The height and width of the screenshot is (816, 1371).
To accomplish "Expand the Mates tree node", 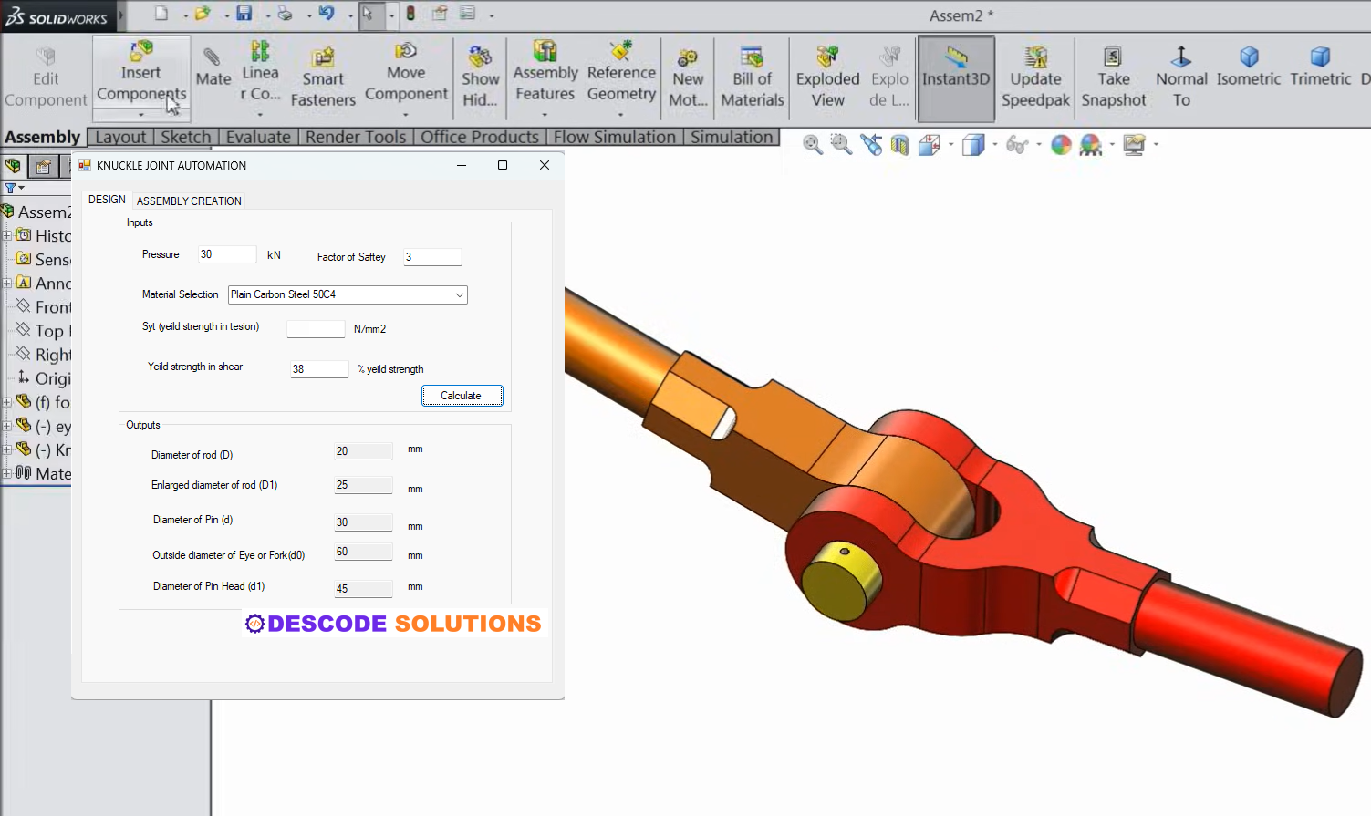I will click(6, 473).
